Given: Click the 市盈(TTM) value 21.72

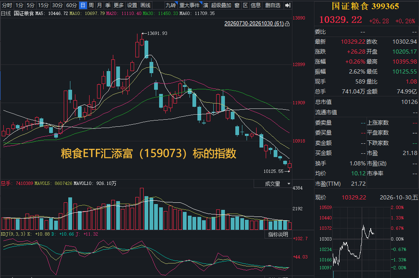Looking at the screenshot, I should tap(358, 184).
